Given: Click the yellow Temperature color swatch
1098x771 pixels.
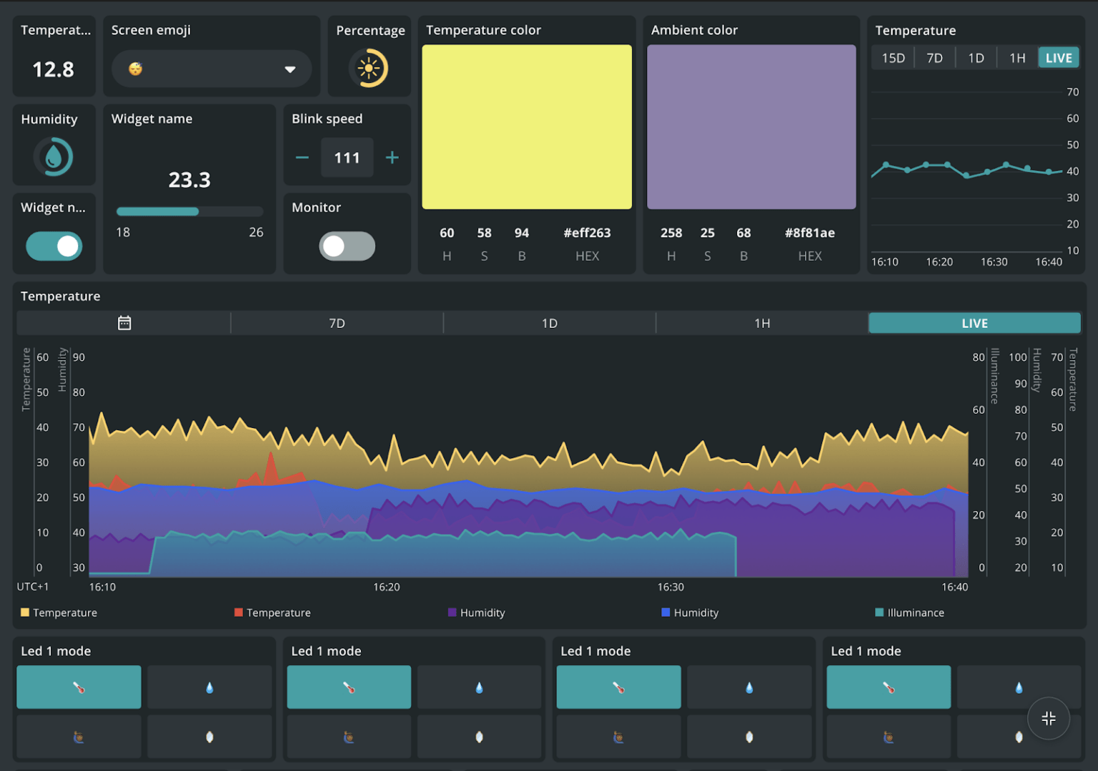Looking at the screenshot, I should pyautogui.click(x=527, y=126).
